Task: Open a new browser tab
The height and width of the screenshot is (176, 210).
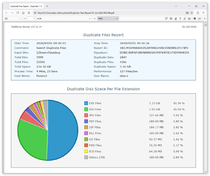Action: [x=47, y=6]
